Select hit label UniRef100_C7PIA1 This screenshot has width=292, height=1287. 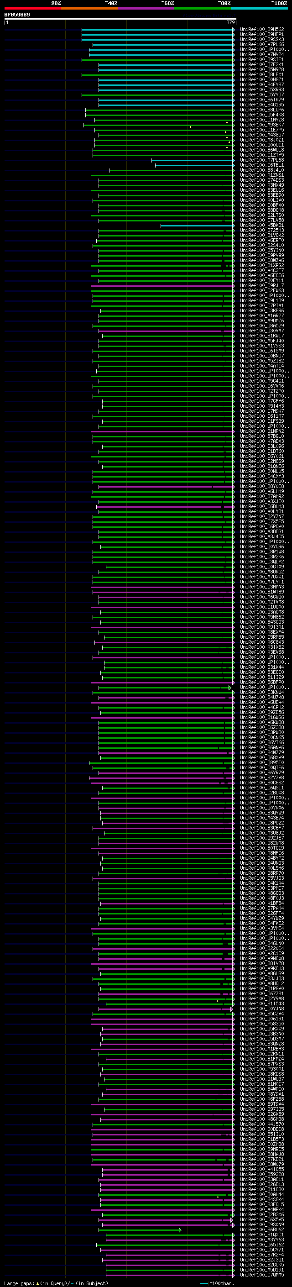261,306
